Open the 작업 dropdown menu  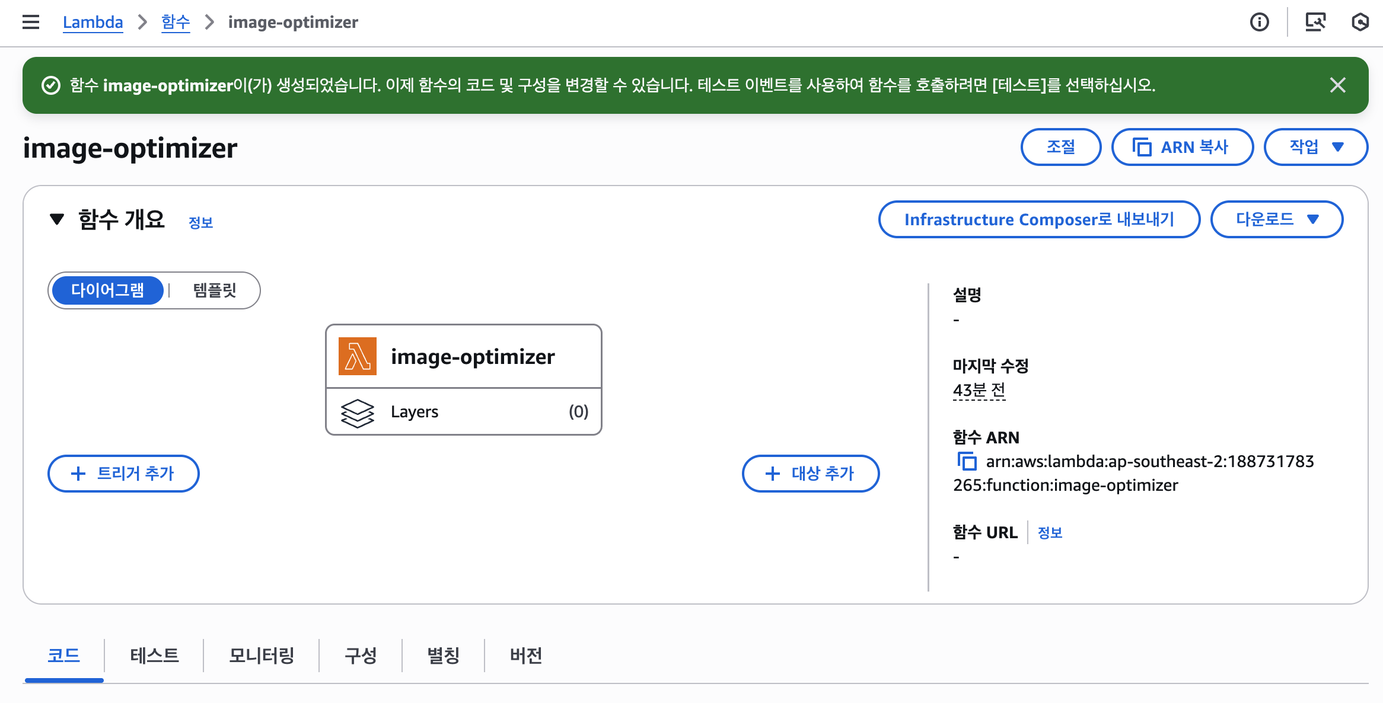point(1315,147)
